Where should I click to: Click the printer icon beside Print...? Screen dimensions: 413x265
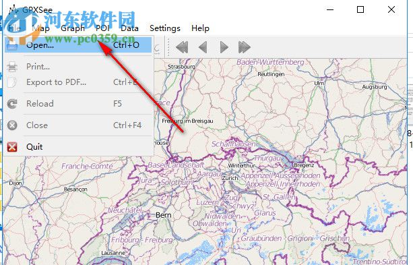(x=12, y=67)
